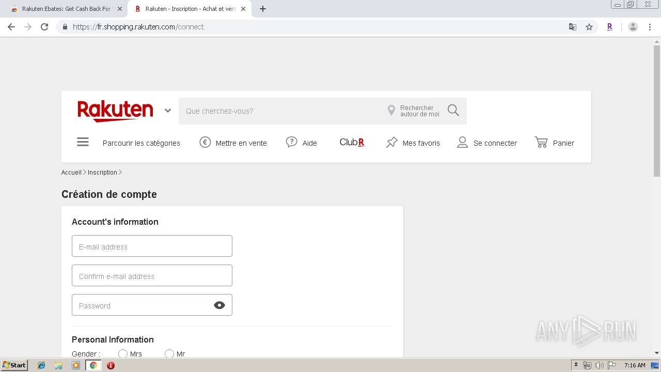Open the Club R logo link
The image size is (661, 372).
coord(352,142)
